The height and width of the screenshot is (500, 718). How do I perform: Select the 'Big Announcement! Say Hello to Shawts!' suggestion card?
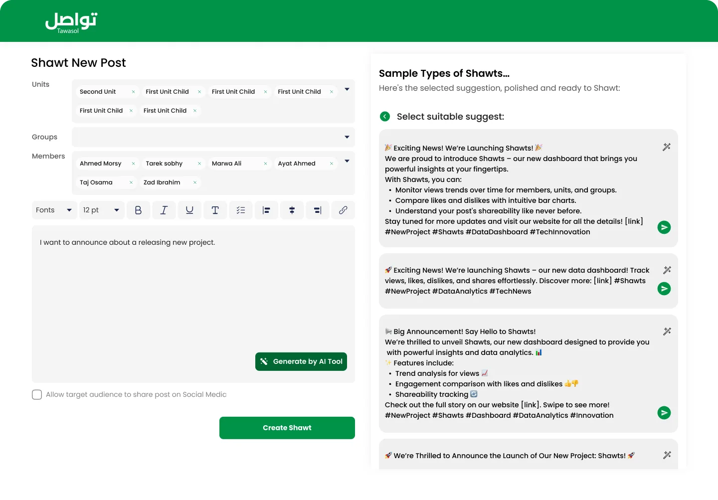pyautogui.click(x=529, y=373)
